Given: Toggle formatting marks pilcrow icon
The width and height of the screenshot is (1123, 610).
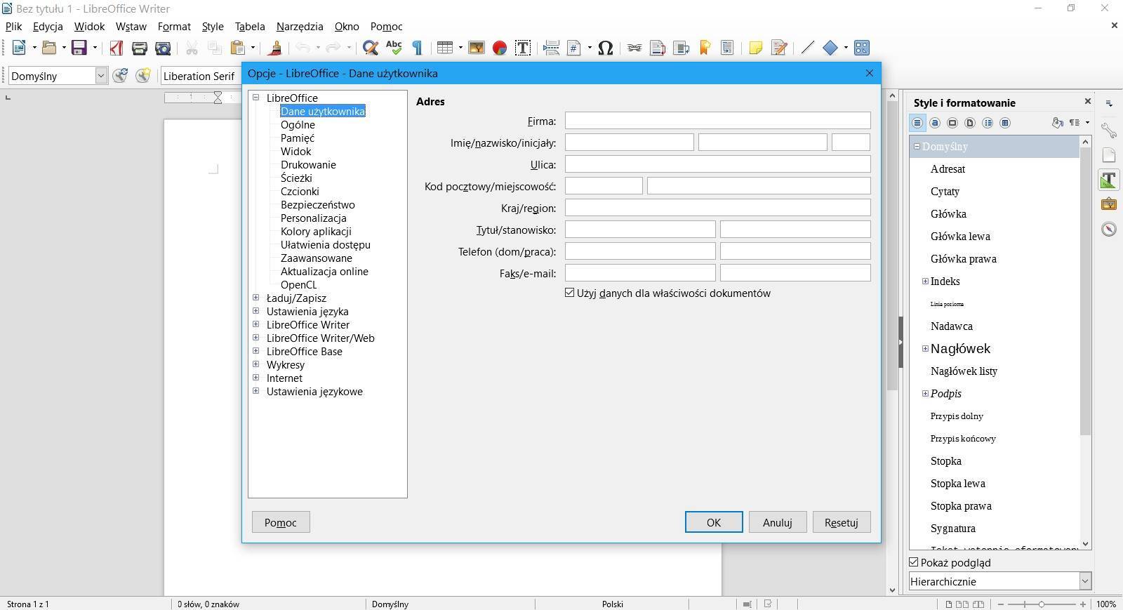Looking at the screenshot, I should point(417,48).
